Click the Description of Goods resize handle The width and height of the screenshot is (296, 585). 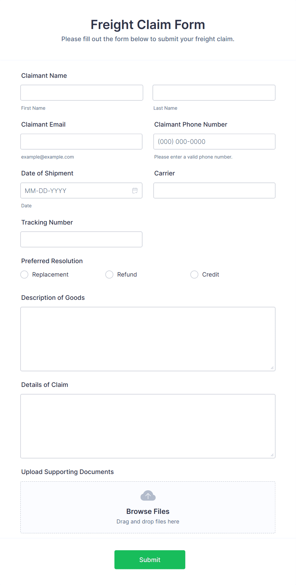[273, 368]
